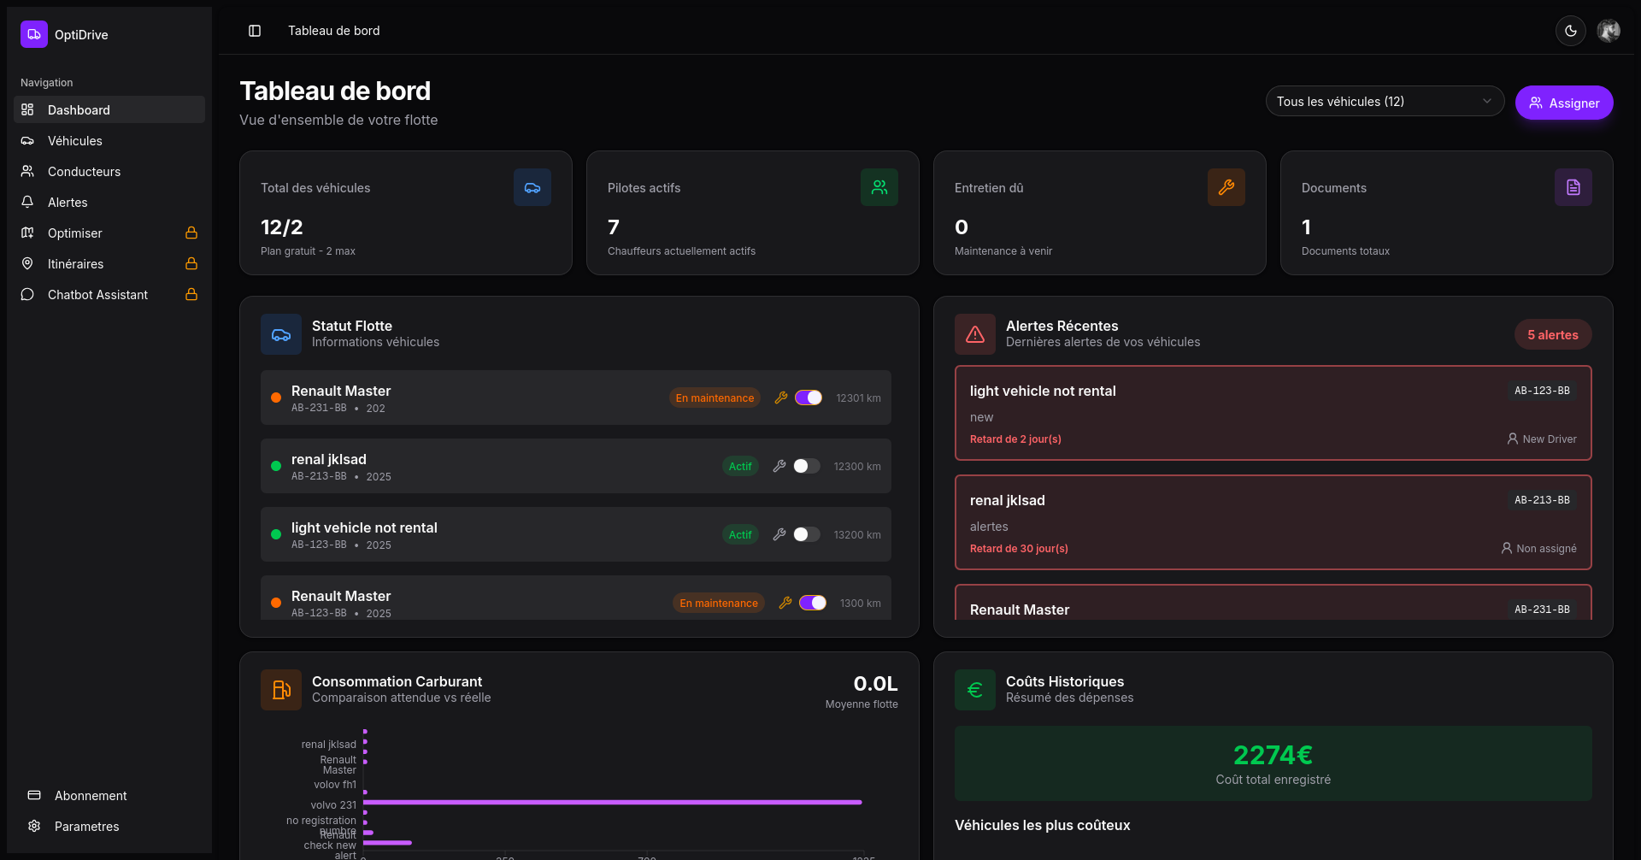Toggle dark mode moon icon
The width and height of the screenshot is (1641, 860).
[1570, 31]
